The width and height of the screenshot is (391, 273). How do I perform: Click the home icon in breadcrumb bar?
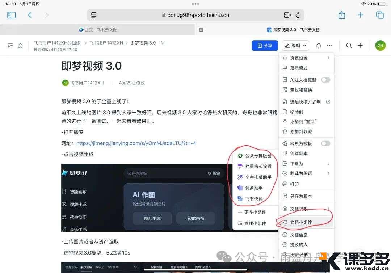click(20, 46)
